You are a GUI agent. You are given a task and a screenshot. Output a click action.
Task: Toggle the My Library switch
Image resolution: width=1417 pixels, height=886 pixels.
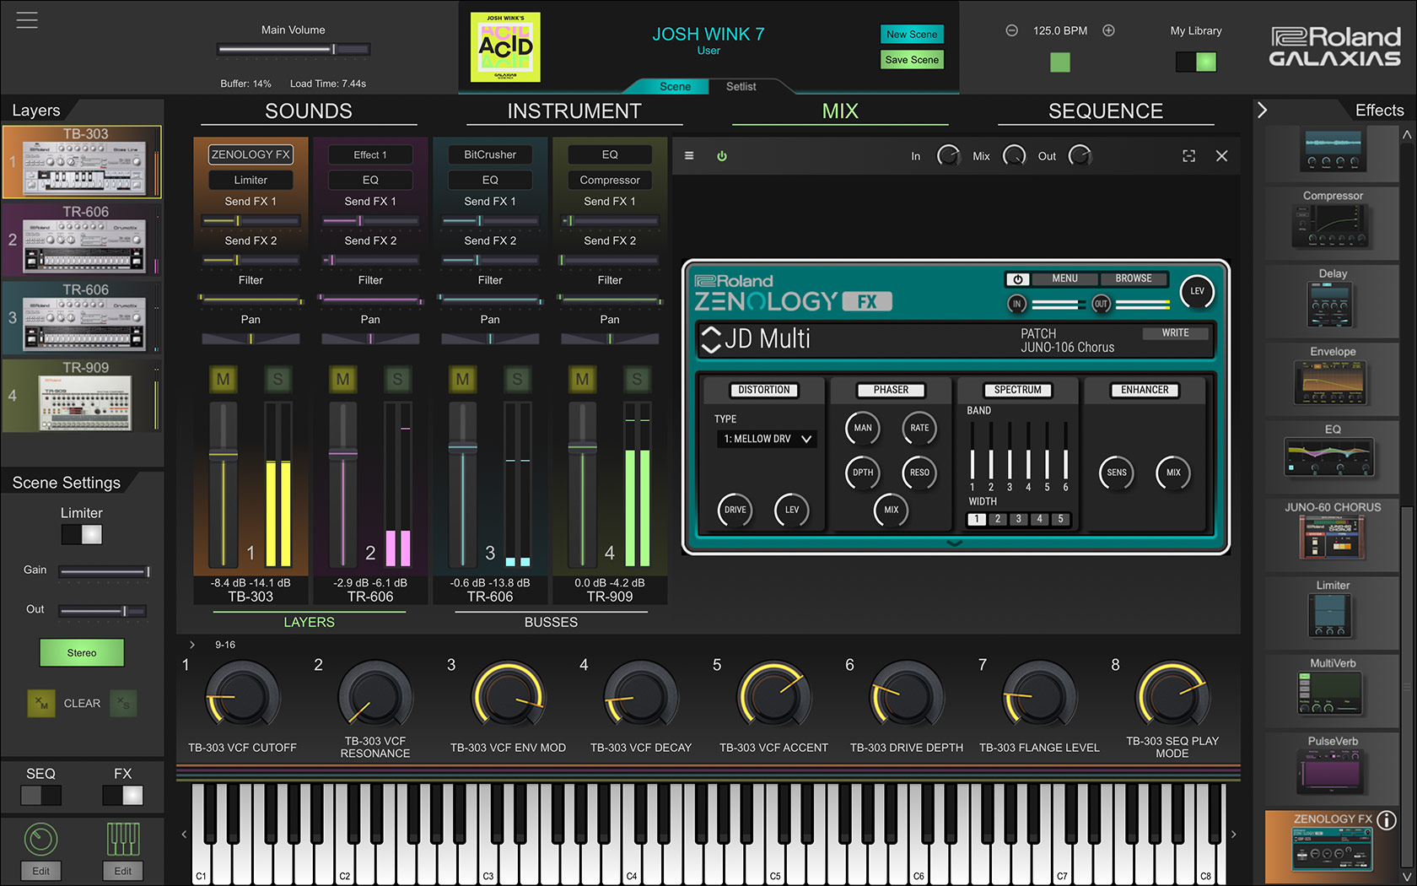tap(1196, 62)
